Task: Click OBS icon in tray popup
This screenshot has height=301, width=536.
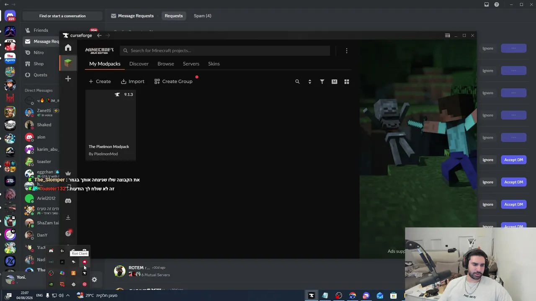Action: pyautogui.click(x=51, y=273)
